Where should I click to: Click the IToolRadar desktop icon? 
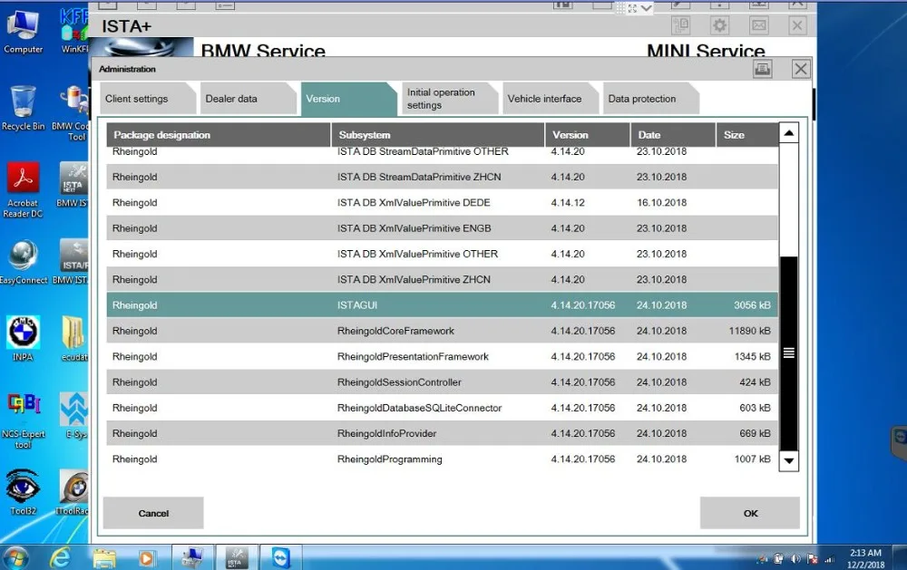pos(73,493)
